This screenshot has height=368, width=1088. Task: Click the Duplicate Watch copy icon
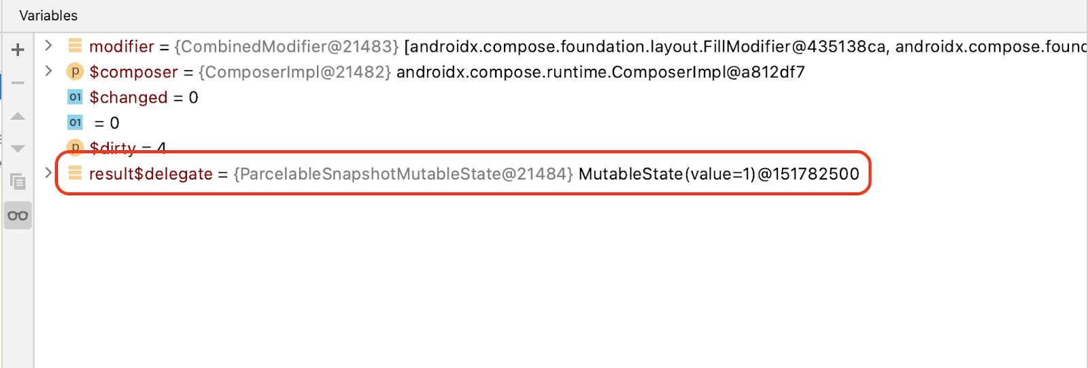(x=18, y=182)
